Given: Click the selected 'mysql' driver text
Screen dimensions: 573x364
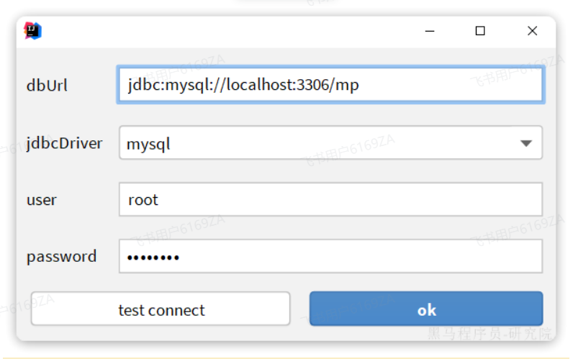Looking at the screenshot, I should click(x=148, y=144).
